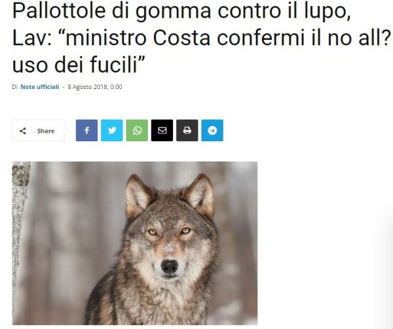
Task: Click the wolf's right ear in the image
Action: coord(199,194)
